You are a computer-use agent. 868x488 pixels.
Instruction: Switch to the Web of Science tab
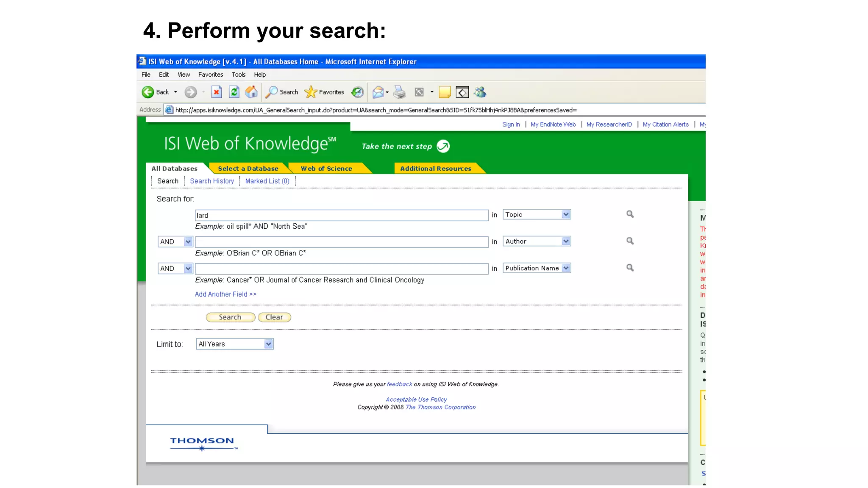pyautogui.click(x=326, y=169)
